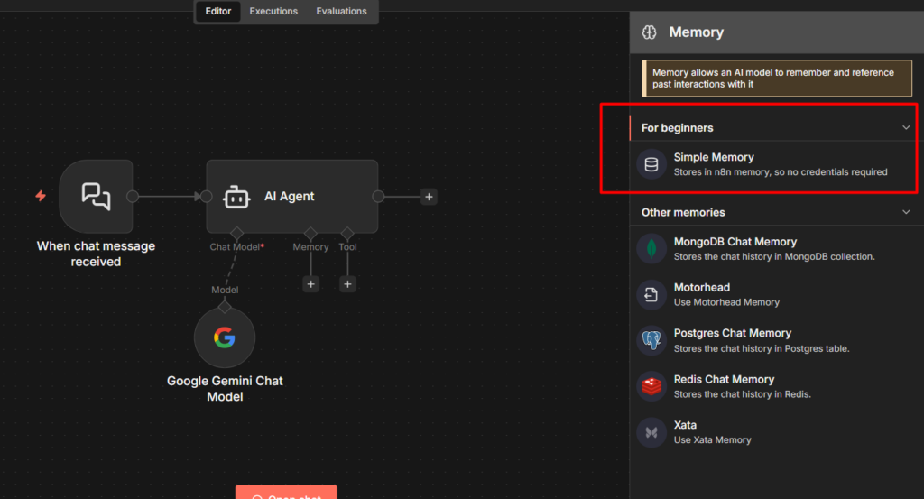Click the For beginners heading
Screen dimensions: 924x499
click(677, 128)
